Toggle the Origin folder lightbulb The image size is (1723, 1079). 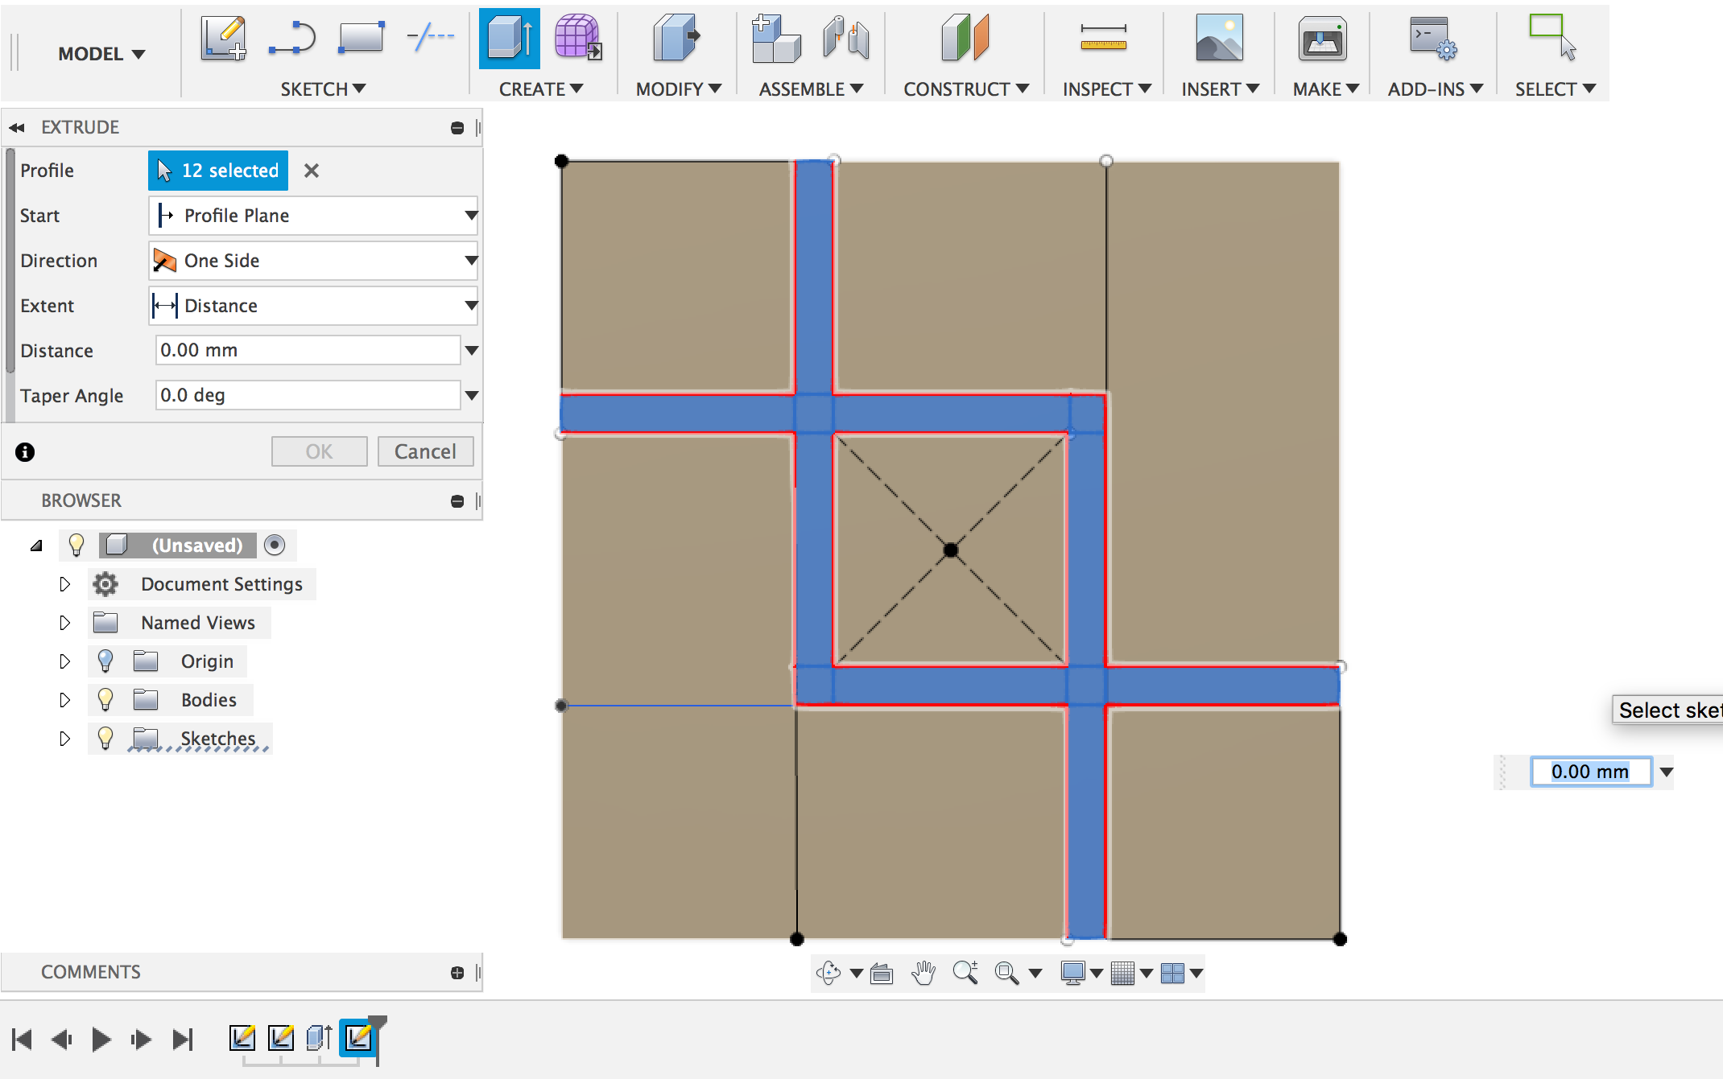[x=105, y=661]
